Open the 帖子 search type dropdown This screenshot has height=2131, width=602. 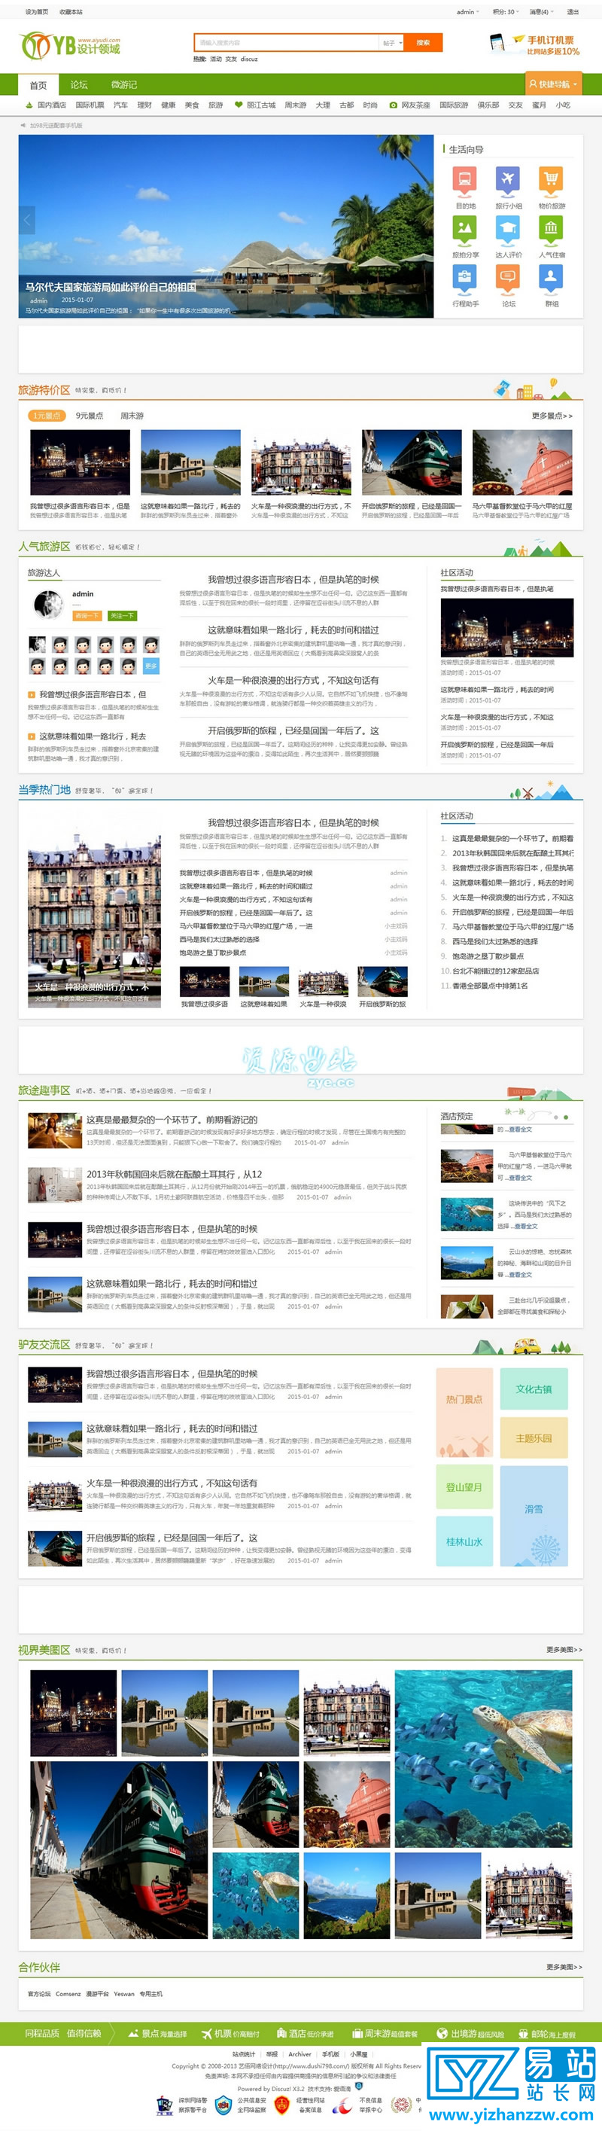(x=391, y=43)
